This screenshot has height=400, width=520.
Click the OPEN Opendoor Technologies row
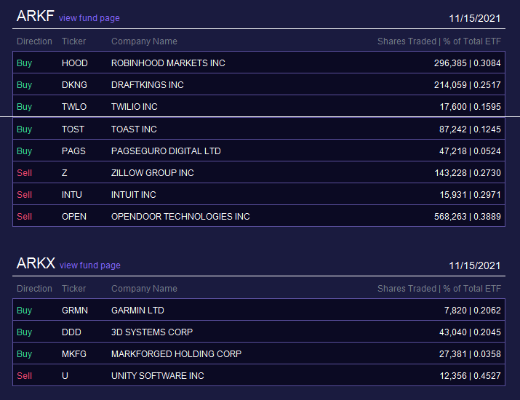[259, 216]
